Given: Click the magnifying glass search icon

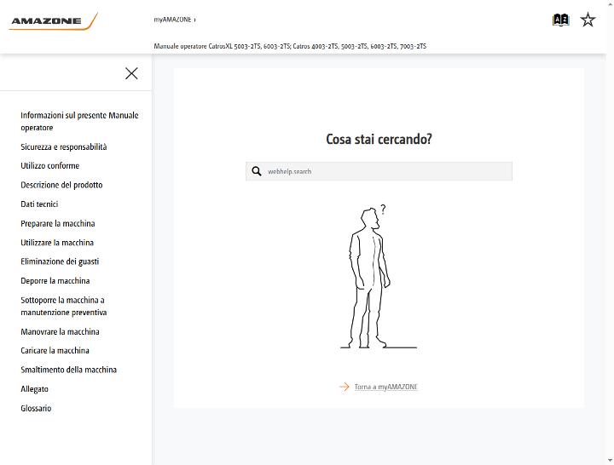Looking at the screenshot, I should [x=257, y=171].
